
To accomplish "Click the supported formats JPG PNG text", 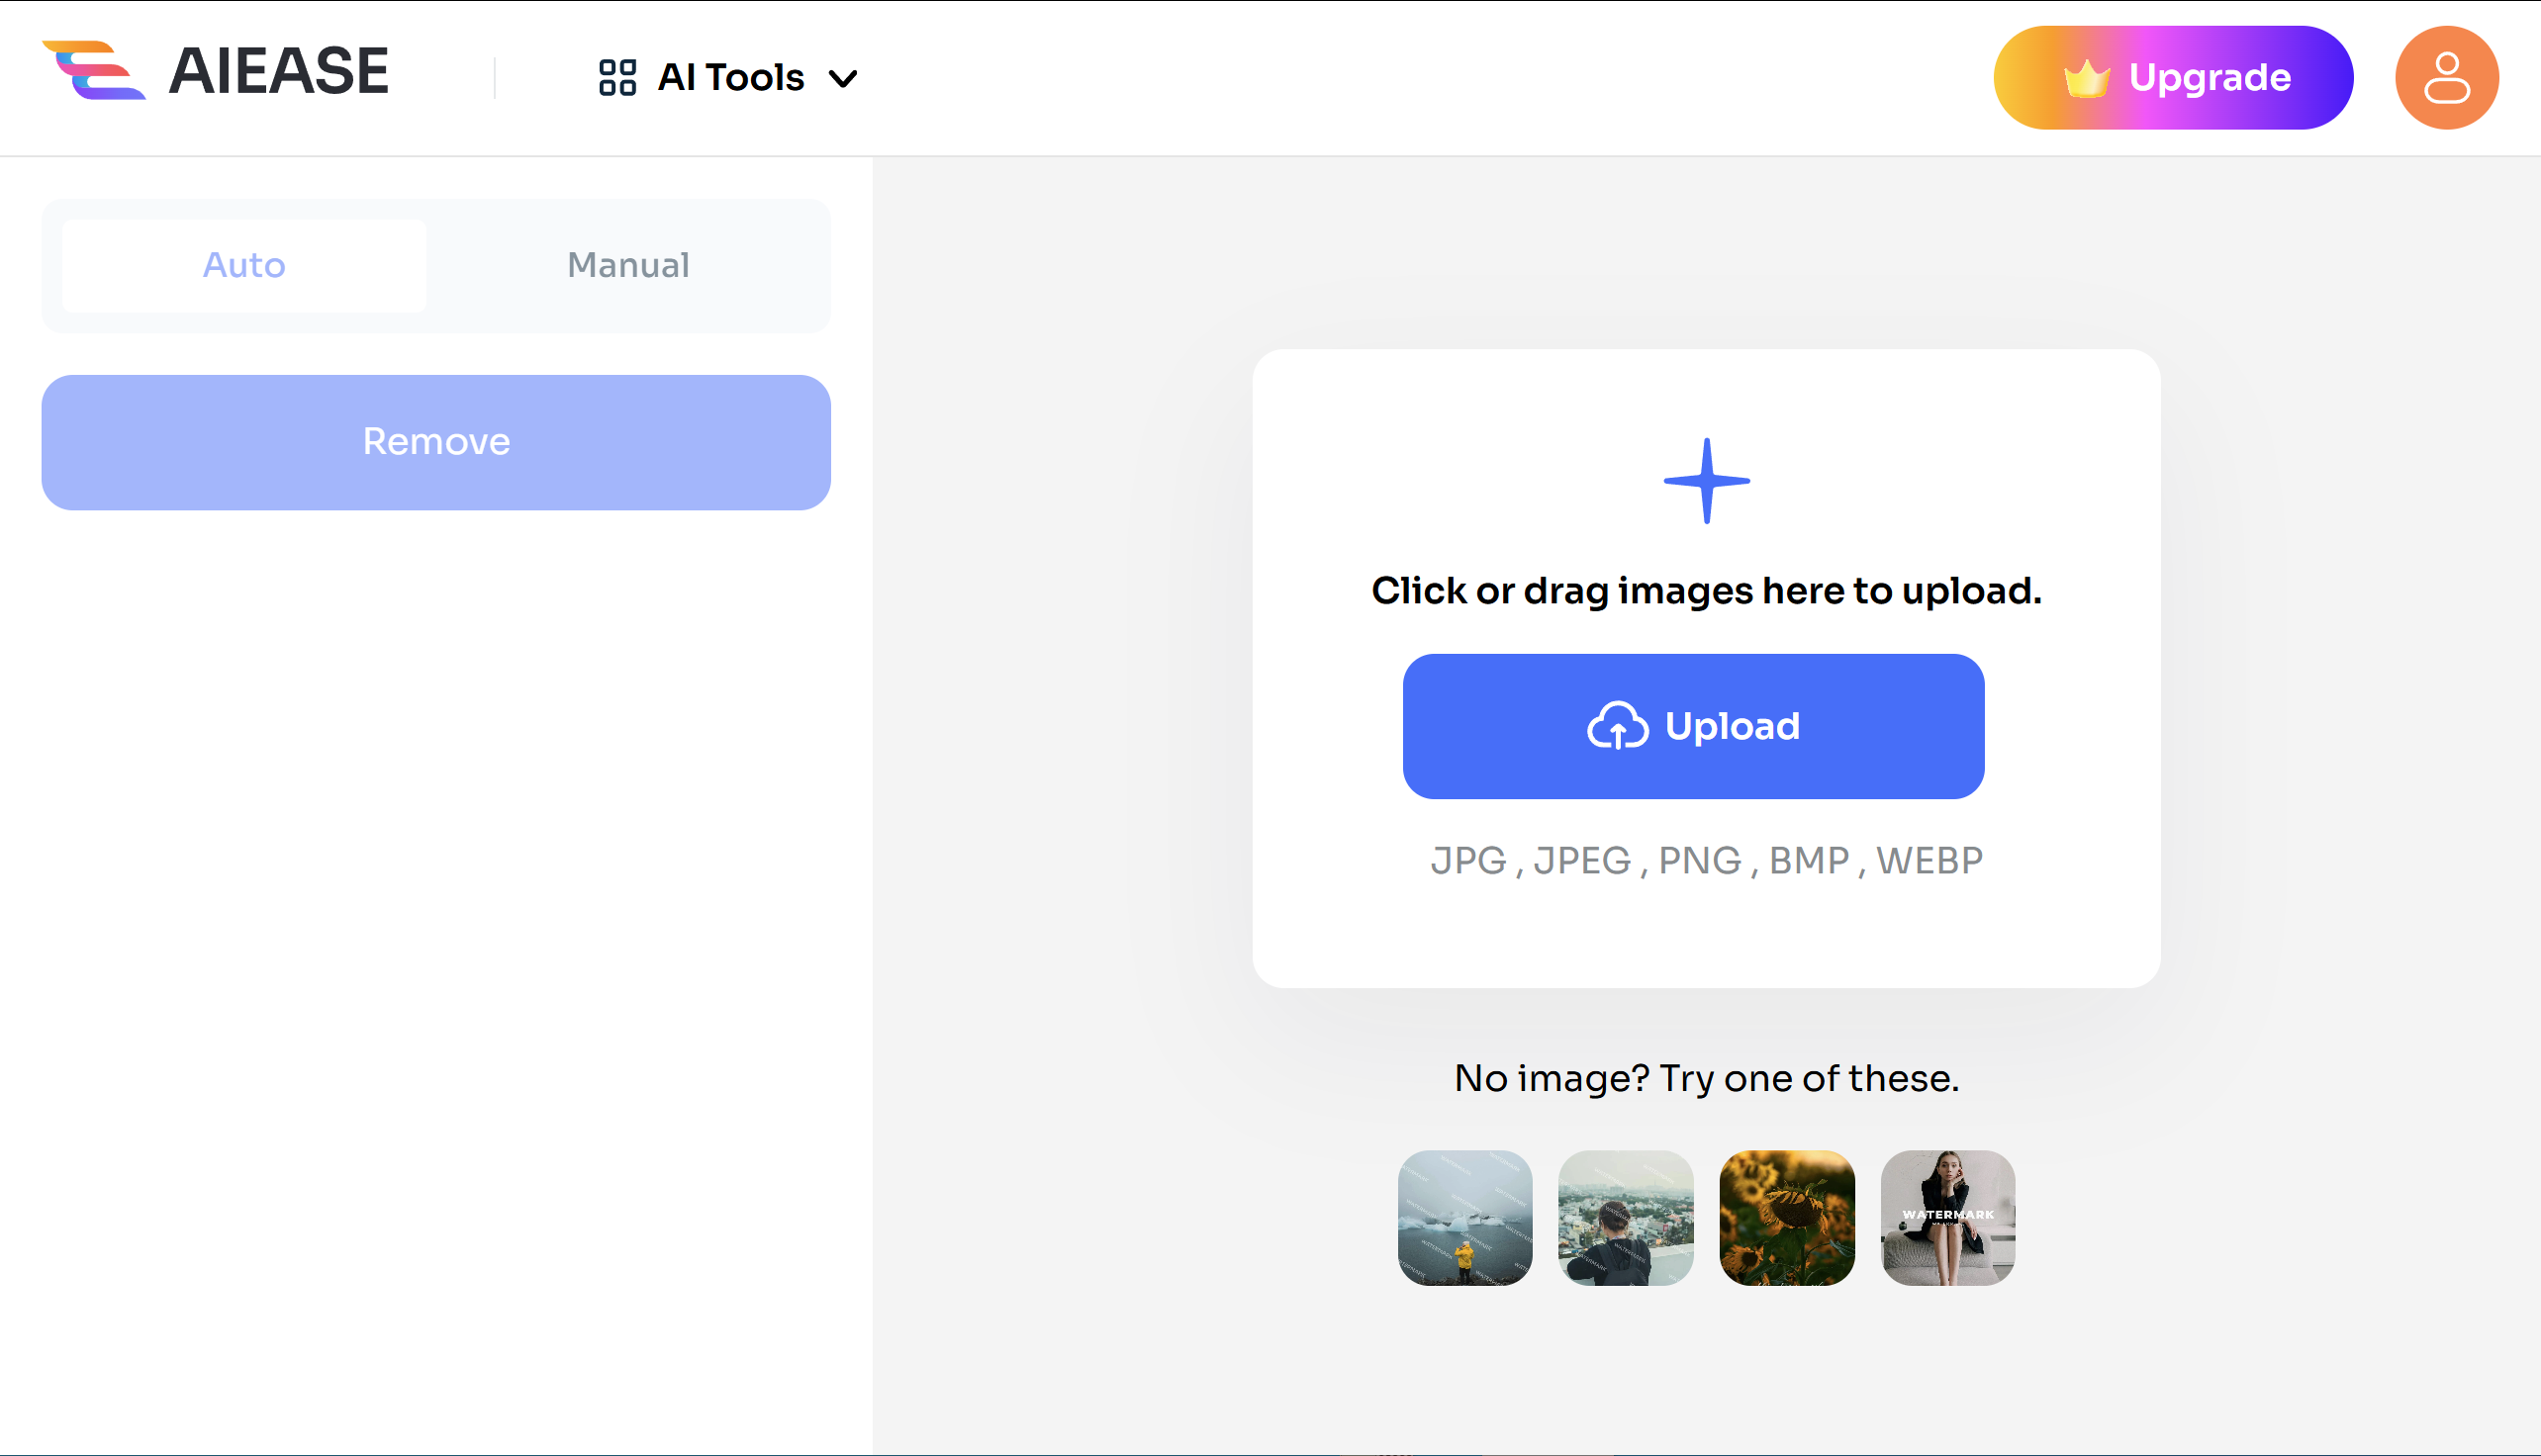I will pos(1706,860).
